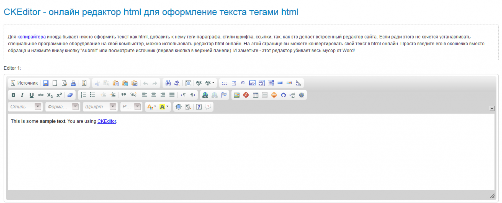This screenshot has width=502, height=203.
Task: Click the Save disk icon
Action: click(46, 83)
